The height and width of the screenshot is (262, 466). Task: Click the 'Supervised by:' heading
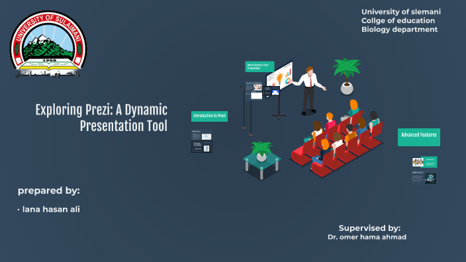pos(370,228)
